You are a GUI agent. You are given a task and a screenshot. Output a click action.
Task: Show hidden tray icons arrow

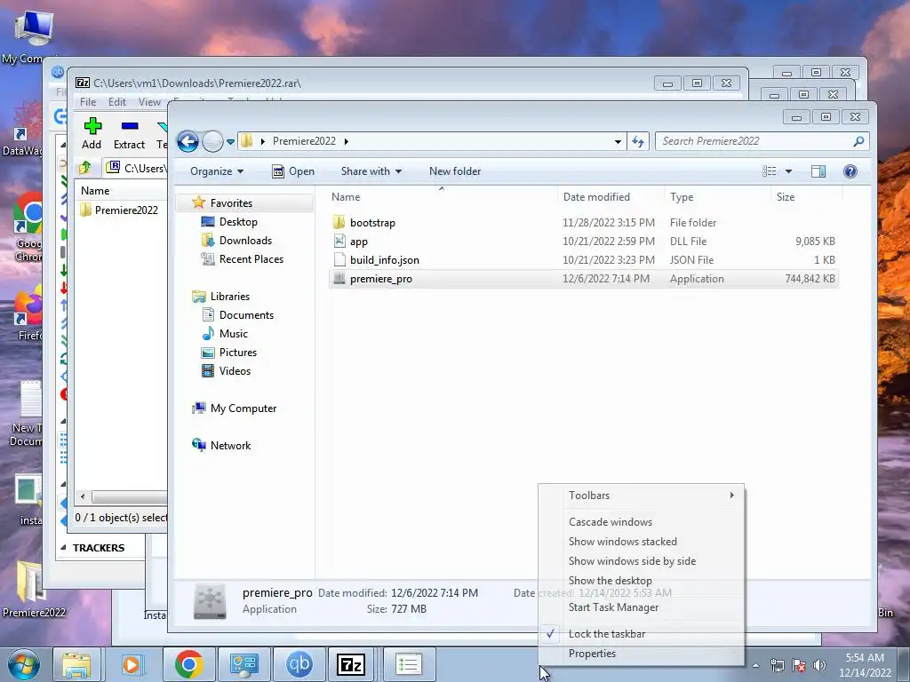pos(755,665)
